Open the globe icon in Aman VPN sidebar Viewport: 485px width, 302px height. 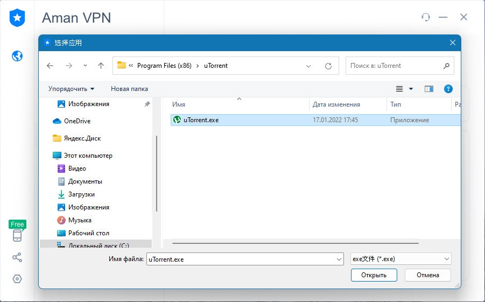pyautogui.click(x=17, y=56)
